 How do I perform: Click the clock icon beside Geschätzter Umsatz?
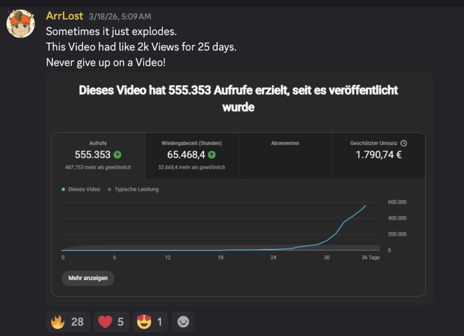click(x=404, y=143)
